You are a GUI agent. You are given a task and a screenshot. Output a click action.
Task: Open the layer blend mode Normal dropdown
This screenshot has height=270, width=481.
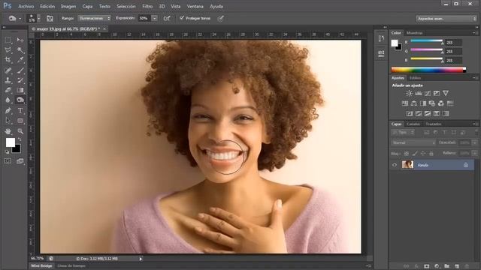(x=413, y=142)
